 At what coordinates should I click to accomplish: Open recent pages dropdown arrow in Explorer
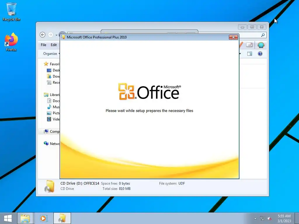click(x=56, y=35)
